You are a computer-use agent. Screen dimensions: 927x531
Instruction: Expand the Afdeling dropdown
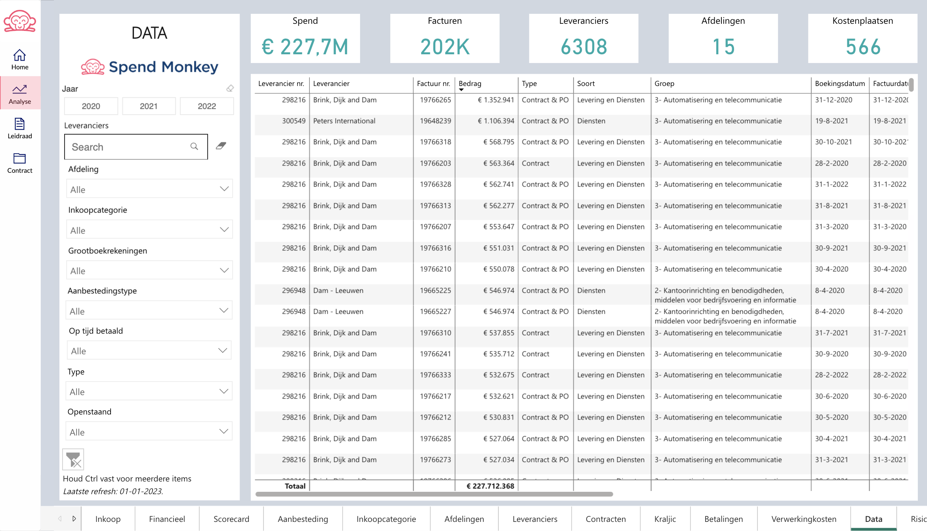click(149, 189)
